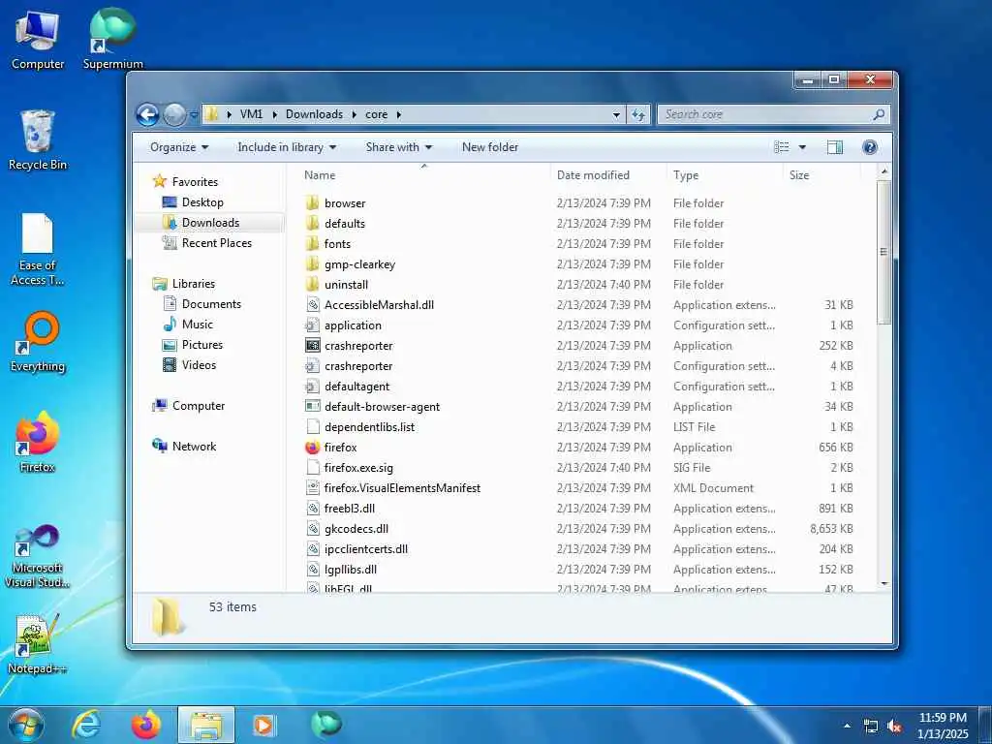Expand the arrow after Downloads in the address bar
This screenshot has width=992, height=744.
355,114
